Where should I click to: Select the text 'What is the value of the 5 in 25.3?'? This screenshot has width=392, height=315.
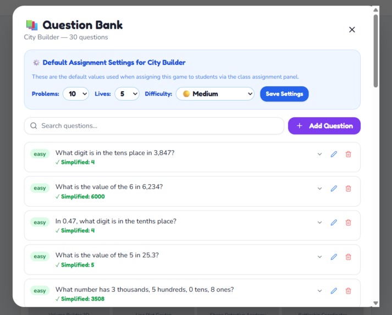(x=107, y=255)
